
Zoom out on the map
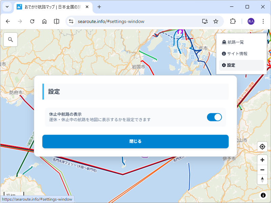coord(262,170)
